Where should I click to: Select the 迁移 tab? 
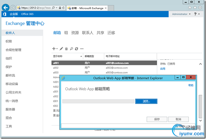tap(111, 33)
